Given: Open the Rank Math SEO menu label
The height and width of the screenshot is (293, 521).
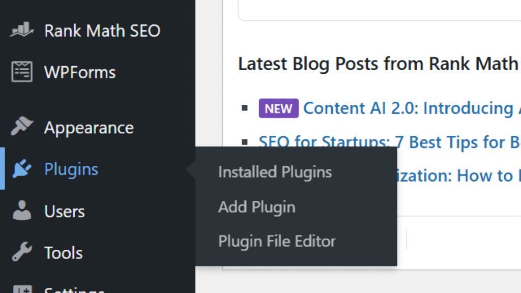Looking at the screenshot, I should click(x=102, y=31).
